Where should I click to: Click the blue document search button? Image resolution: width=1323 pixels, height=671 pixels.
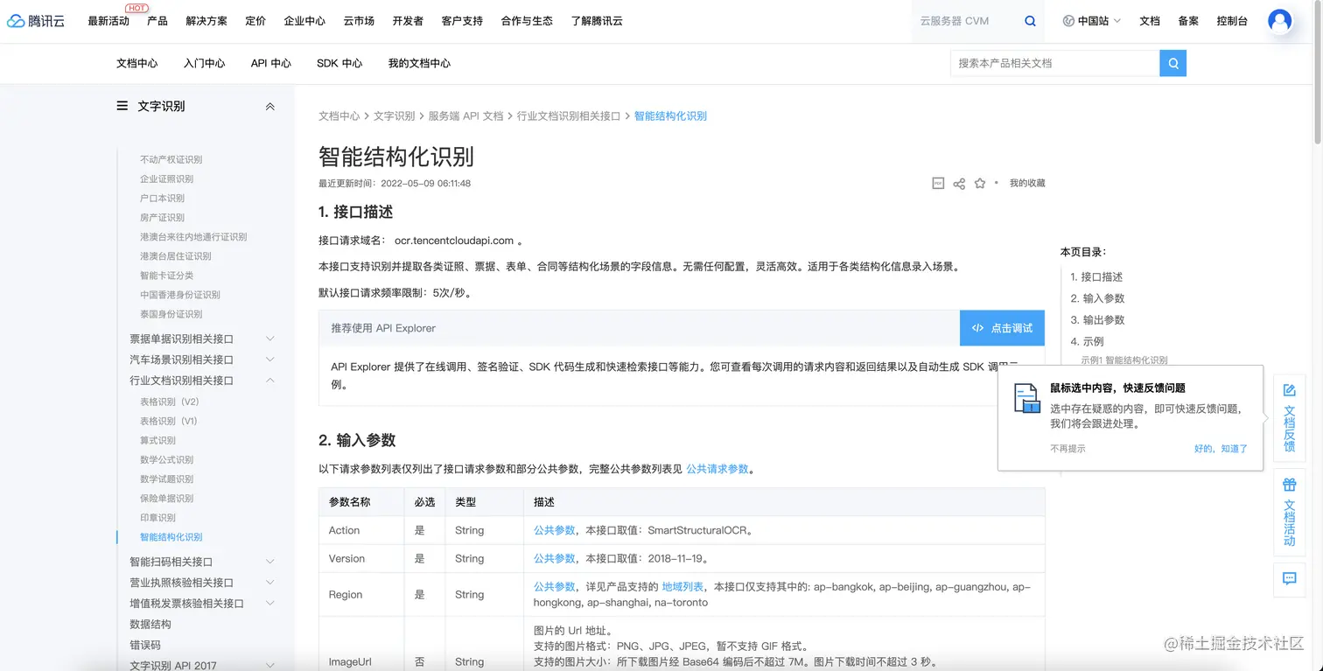(1172, 63)
